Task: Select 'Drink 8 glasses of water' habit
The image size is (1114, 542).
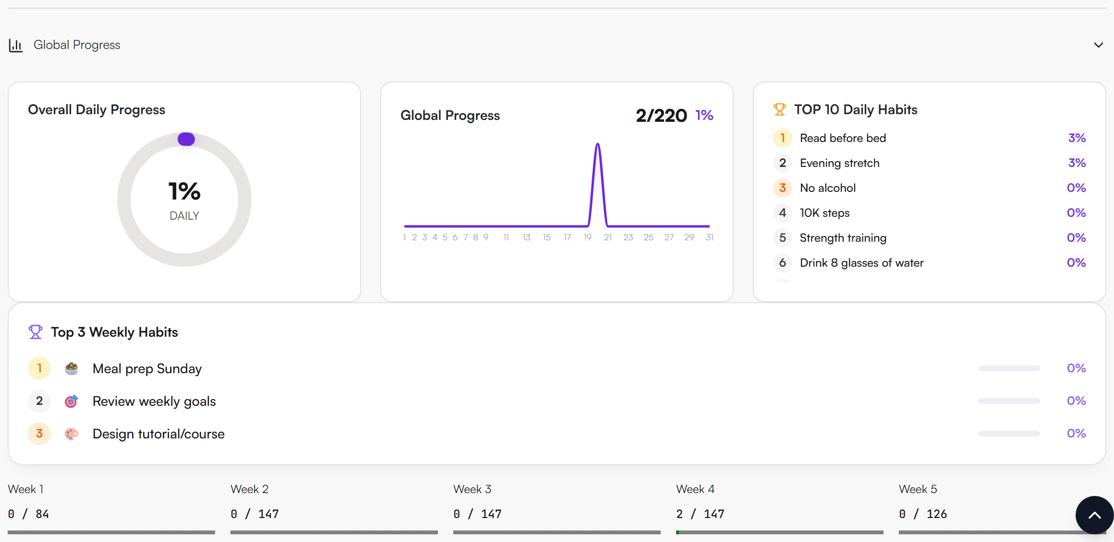Action: [930, 263]
